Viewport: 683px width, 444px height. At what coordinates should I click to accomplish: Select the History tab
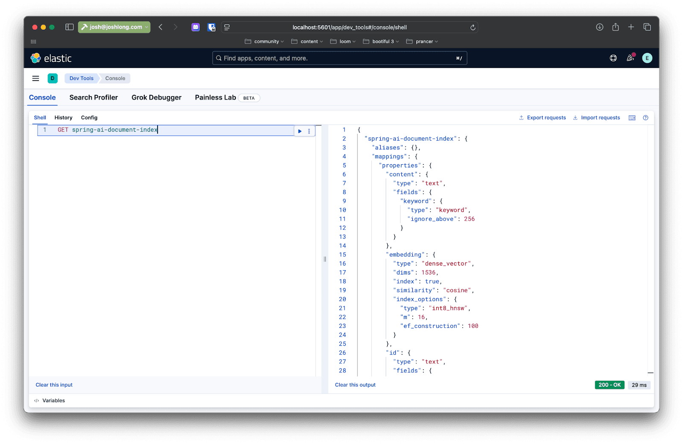click(x=63, y=117)
